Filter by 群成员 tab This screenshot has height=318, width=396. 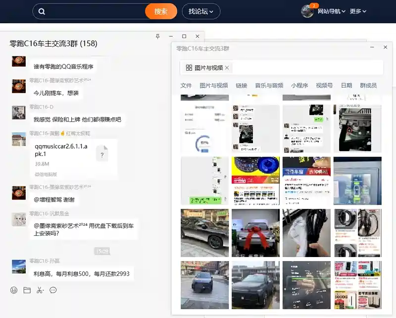[368, 86]
